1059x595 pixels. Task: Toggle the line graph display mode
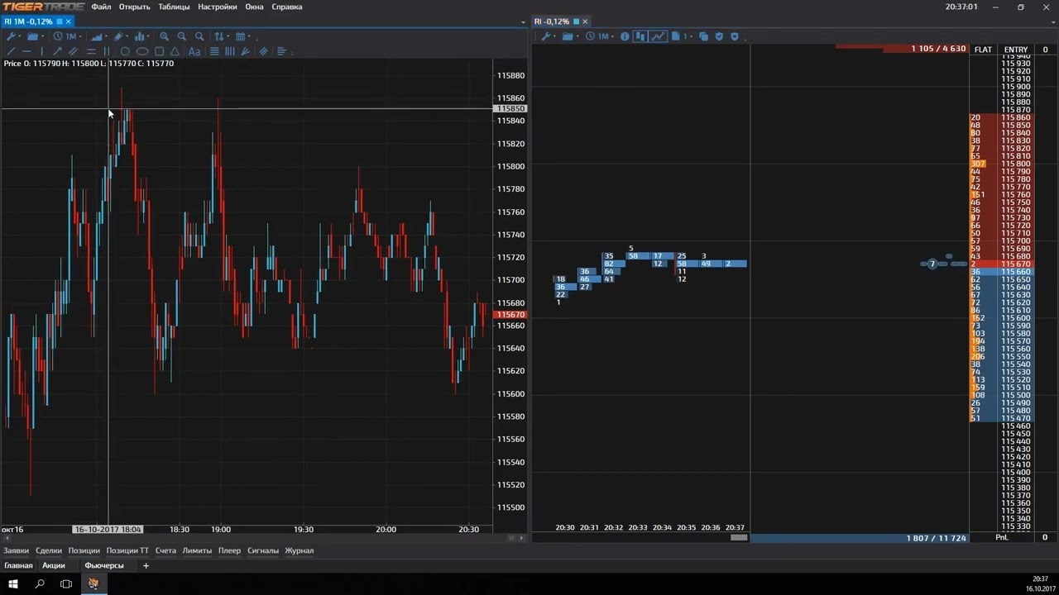point(659,36)
